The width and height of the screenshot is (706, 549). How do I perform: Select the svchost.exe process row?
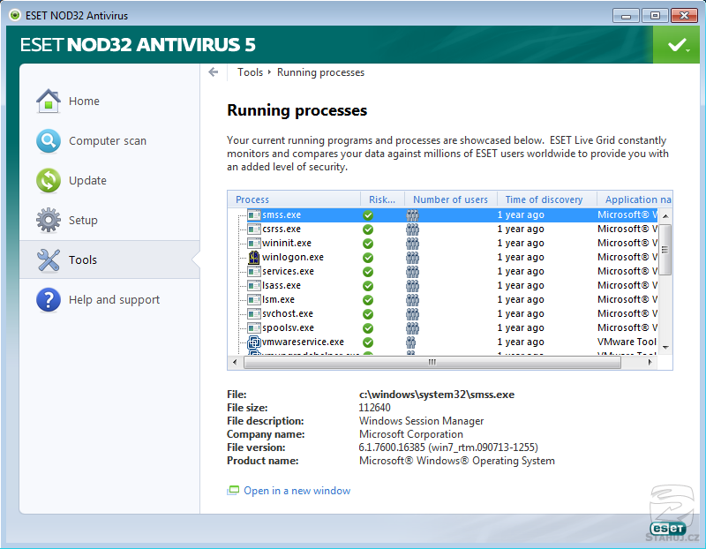point(288,314)
